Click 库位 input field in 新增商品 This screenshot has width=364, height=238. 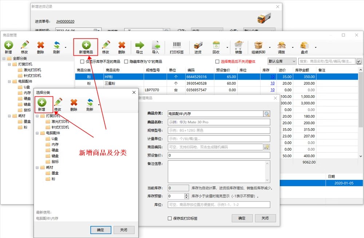[x=219, y=205]
